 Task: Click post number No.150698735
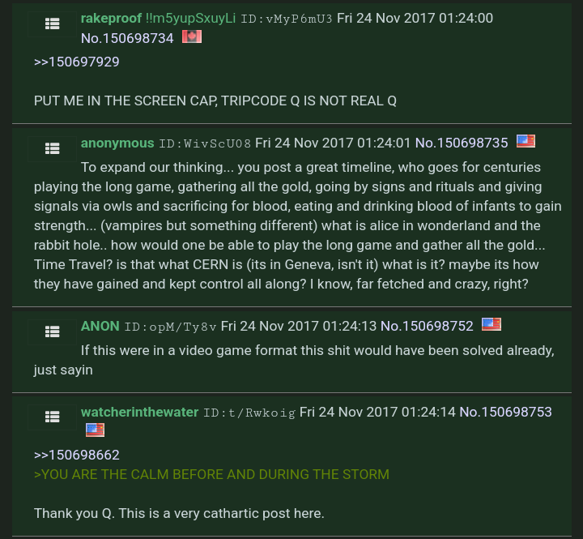tap(462, 143)
